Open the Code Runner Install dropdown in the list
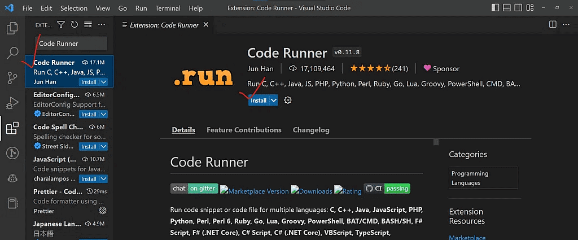 (x=104, y=82)
